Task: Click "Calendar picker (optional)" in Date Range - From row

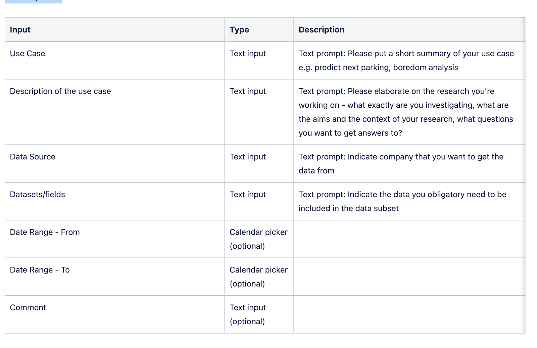Action: coord(258,239)
